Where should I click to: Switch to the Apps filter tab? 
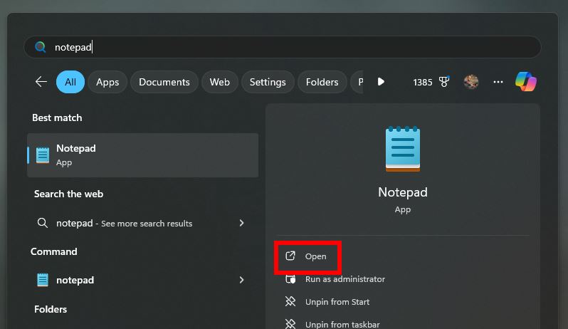(x=107, y=82)
